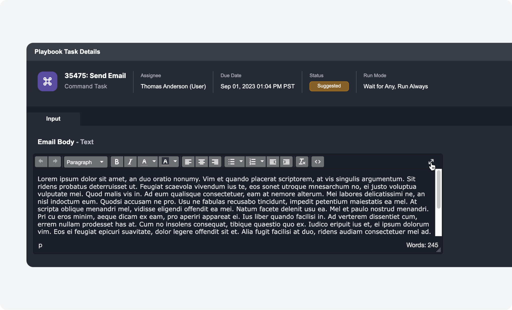Viewport: 512px width, 310px height.
Task: Apply the text color A swatch
Action: (144, 162)
